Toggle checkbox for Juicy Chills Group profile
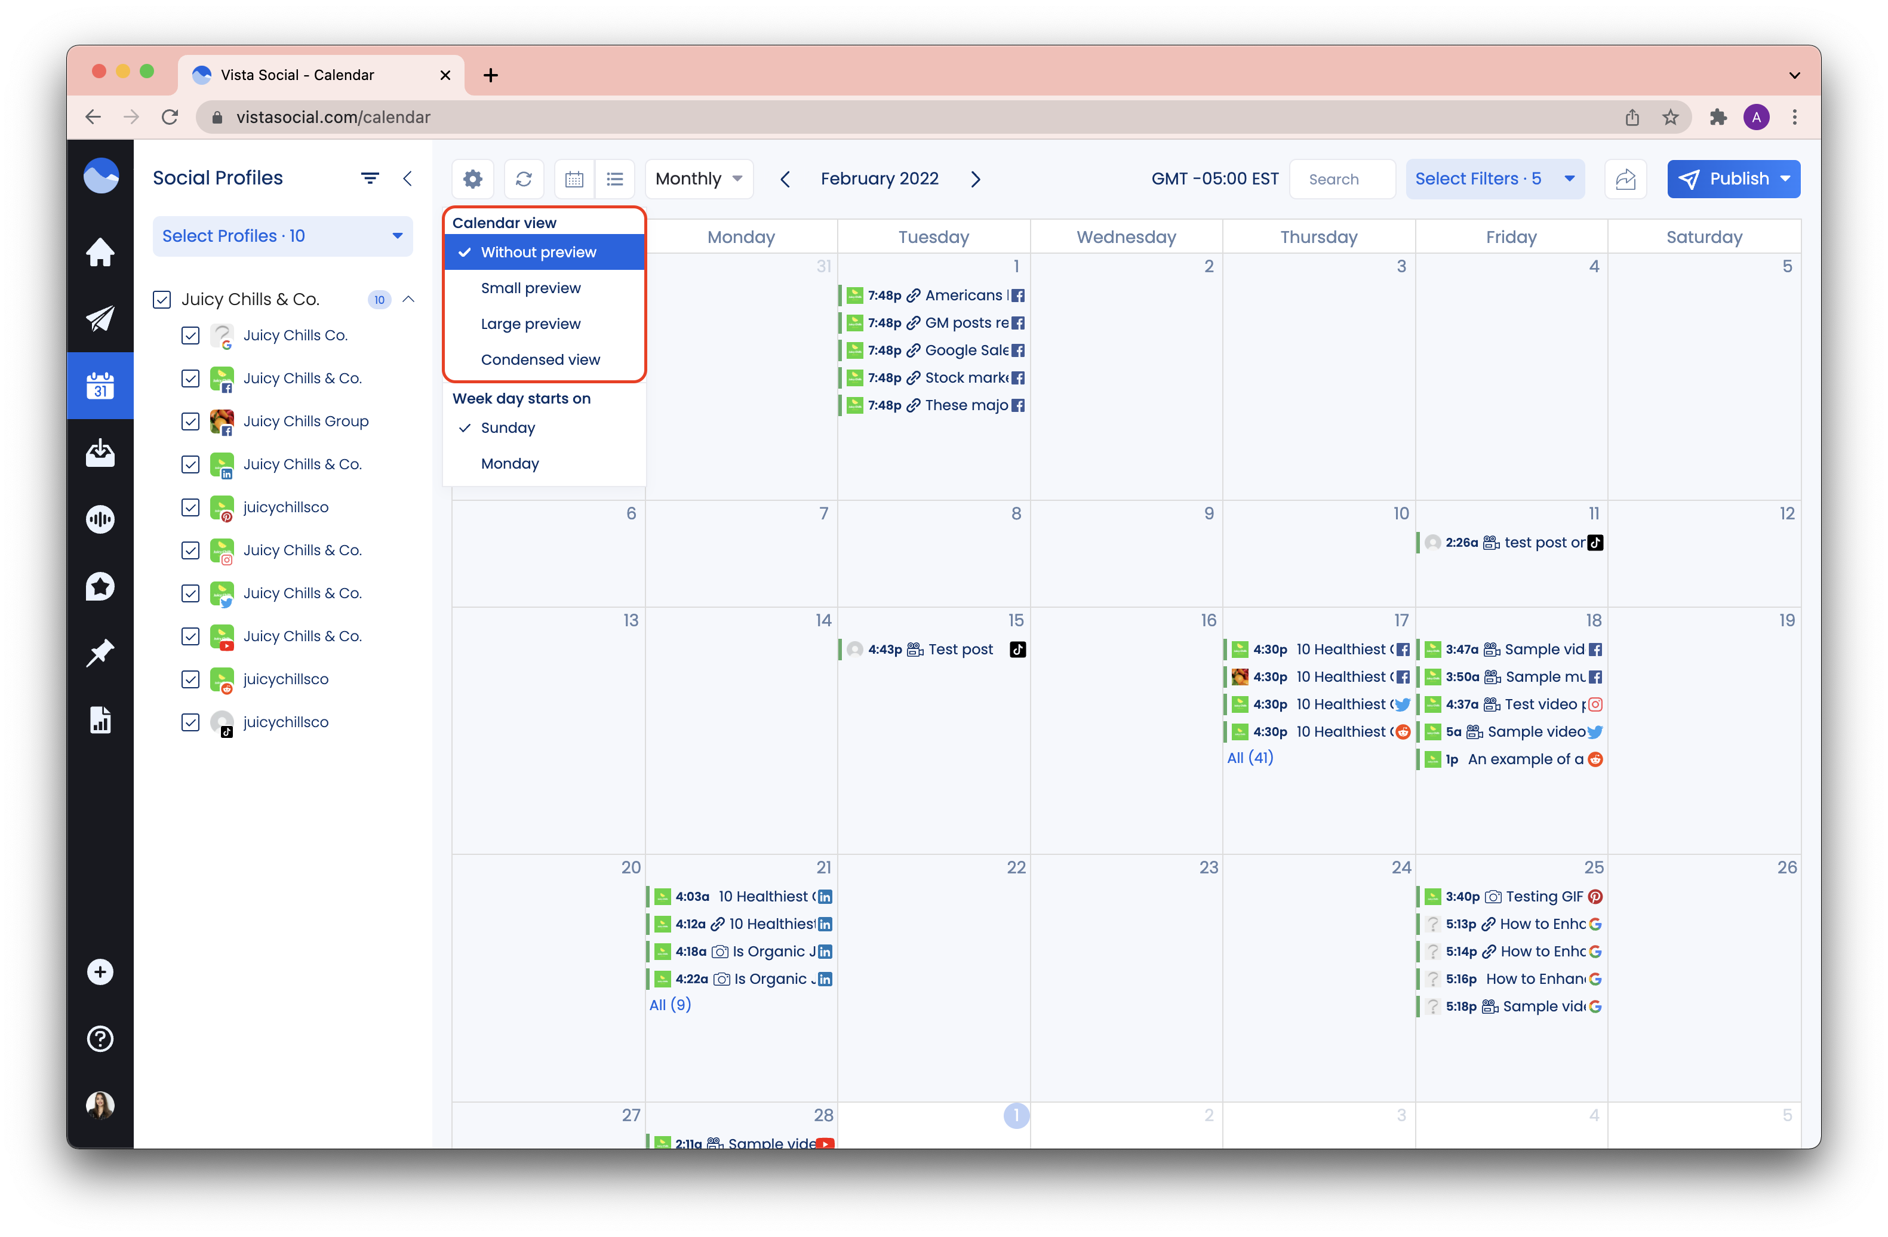This screenshot has height=1237, width=1888. [190, 420]
